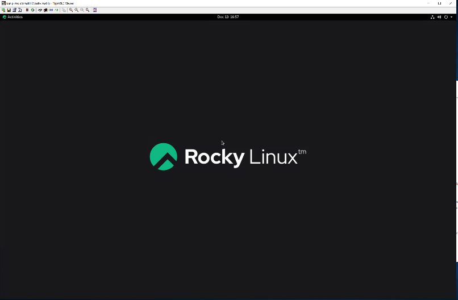The image size is (458, 300).
Task: Minimize the TightVNC Viewer window
Action: (x=428, y=3)
